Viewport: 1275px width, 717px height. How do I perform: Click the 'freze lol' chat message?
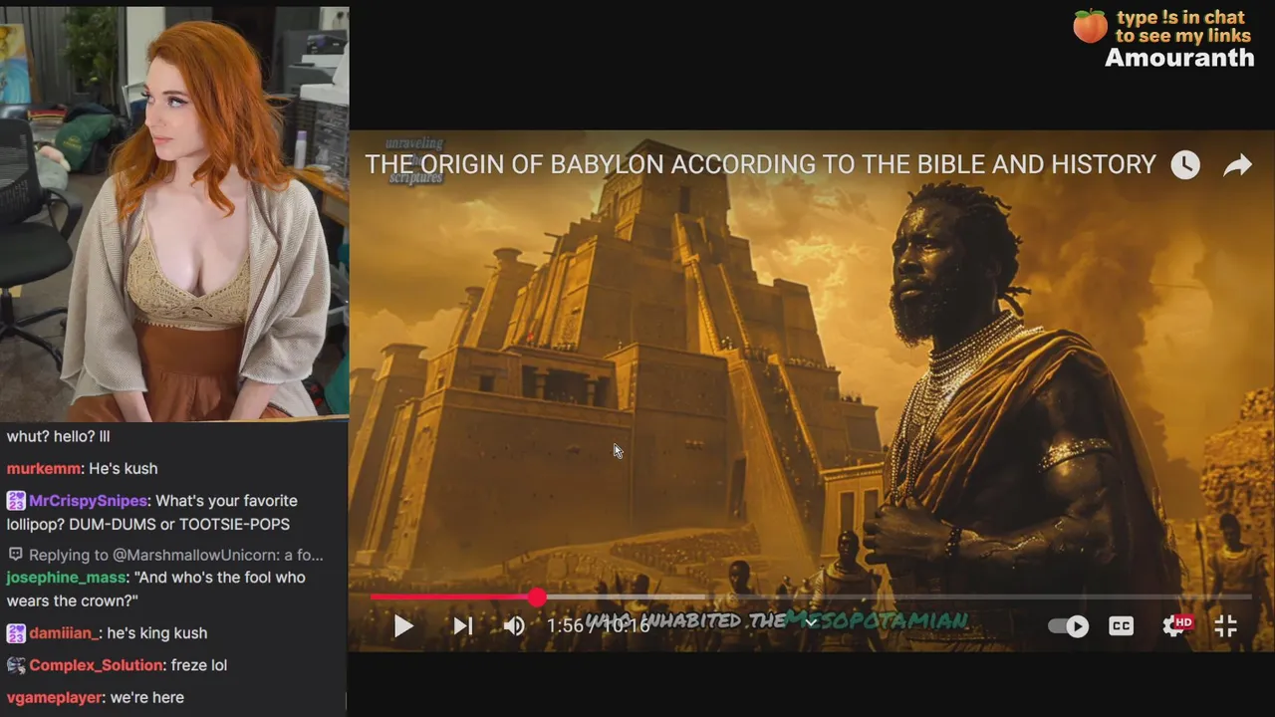pos(199,665)
